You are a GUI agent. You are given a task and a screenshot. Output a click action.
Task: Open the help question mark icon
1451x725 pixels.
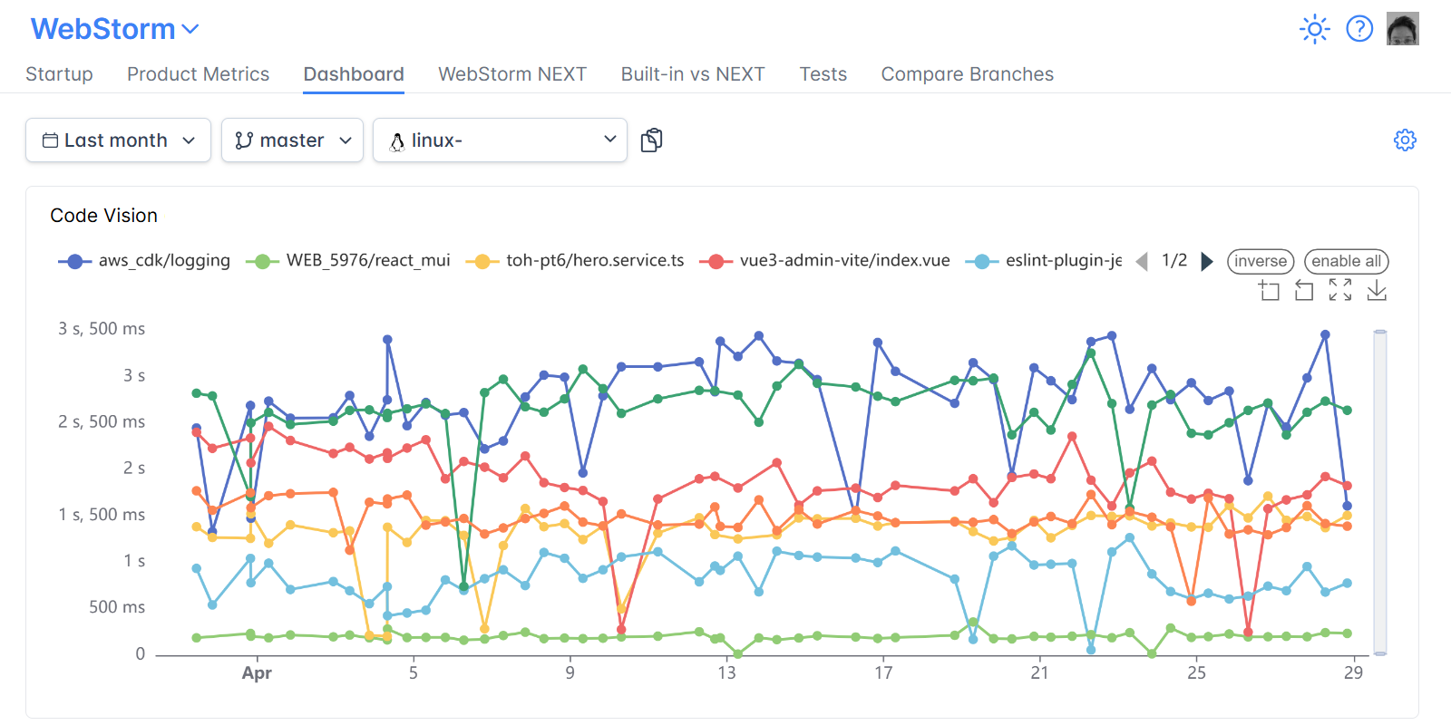coord(1359,29)
